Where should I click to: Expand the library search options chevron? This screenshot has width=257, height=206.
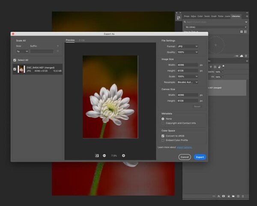coord(246,22)
